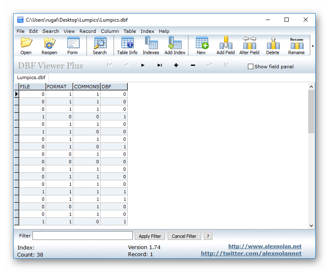Enable Show field panel checkbox
Image resolution: width=329 pixels, height=272 pixels.
pyautogui.click(x=250, y=67)
